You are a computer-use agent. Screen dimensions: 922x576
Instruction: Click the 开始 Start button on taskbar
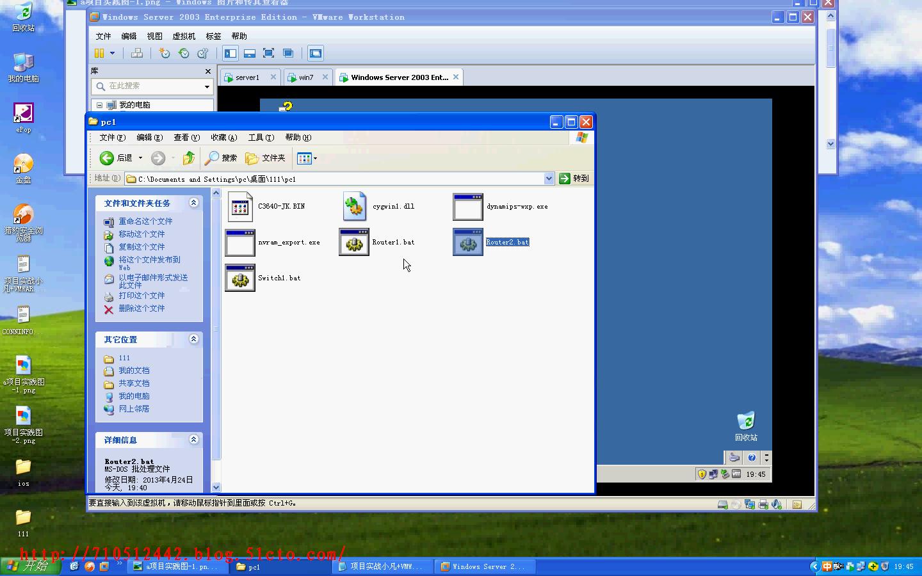pos(30,566)
